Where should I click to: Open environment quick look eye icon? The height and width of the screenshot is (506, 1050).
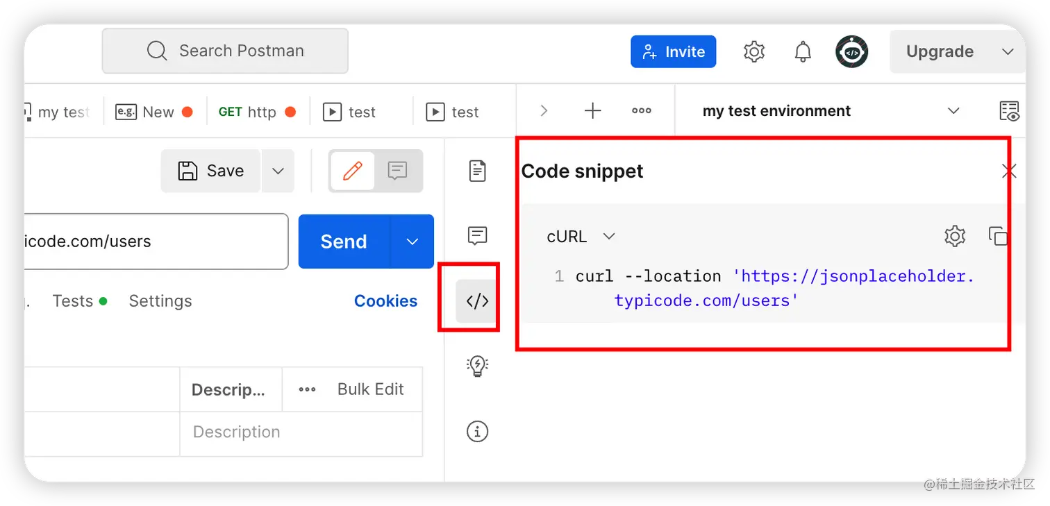pos(1009,111)
